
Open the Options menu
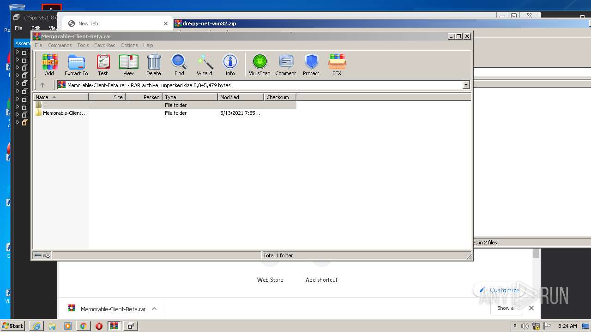point(129,45)
